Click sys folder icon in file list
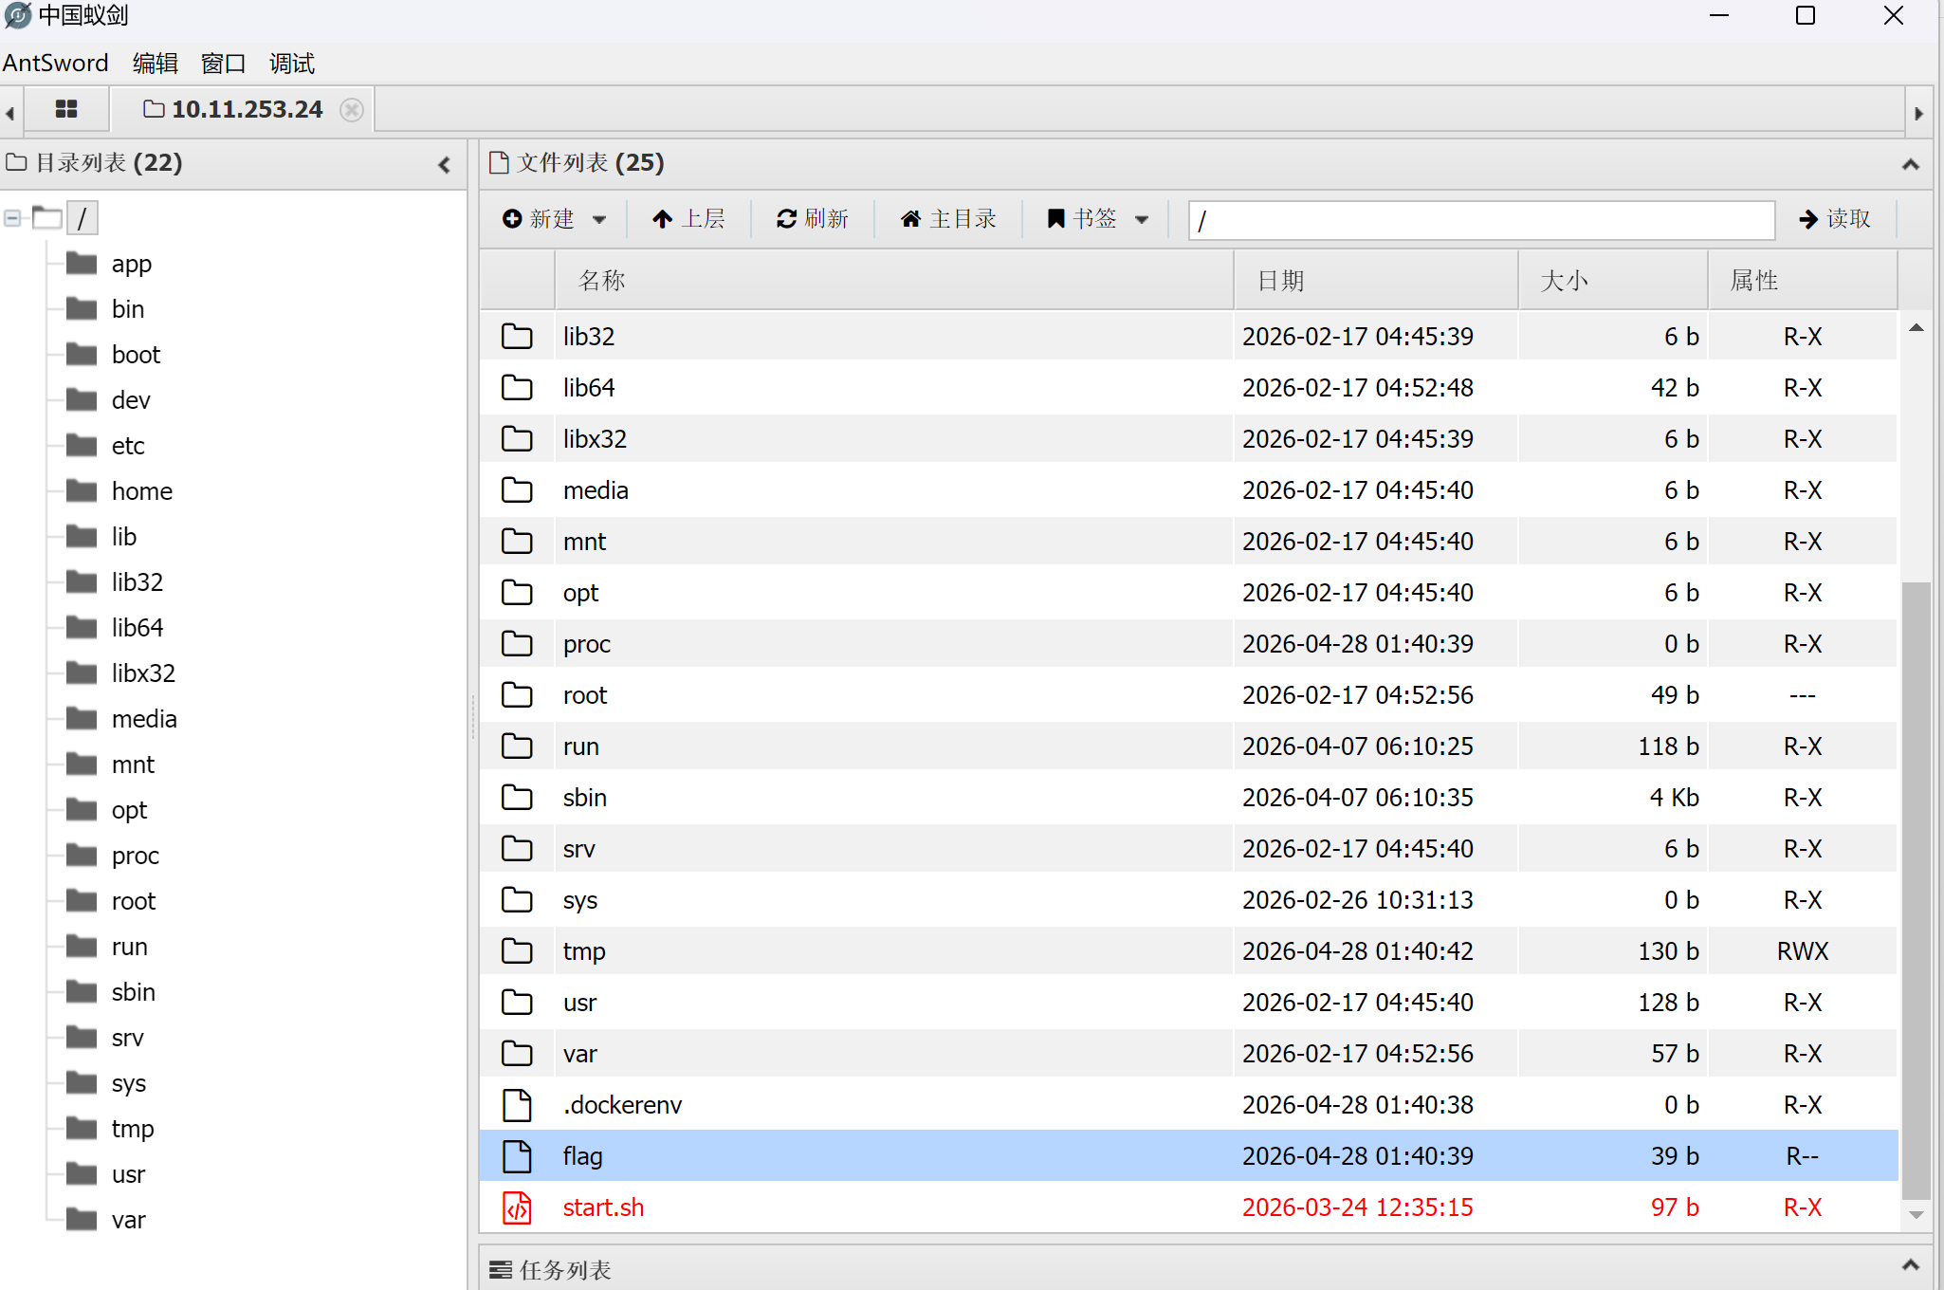1944x1290 pixels. pyautogui.click(x=517, y=899)
